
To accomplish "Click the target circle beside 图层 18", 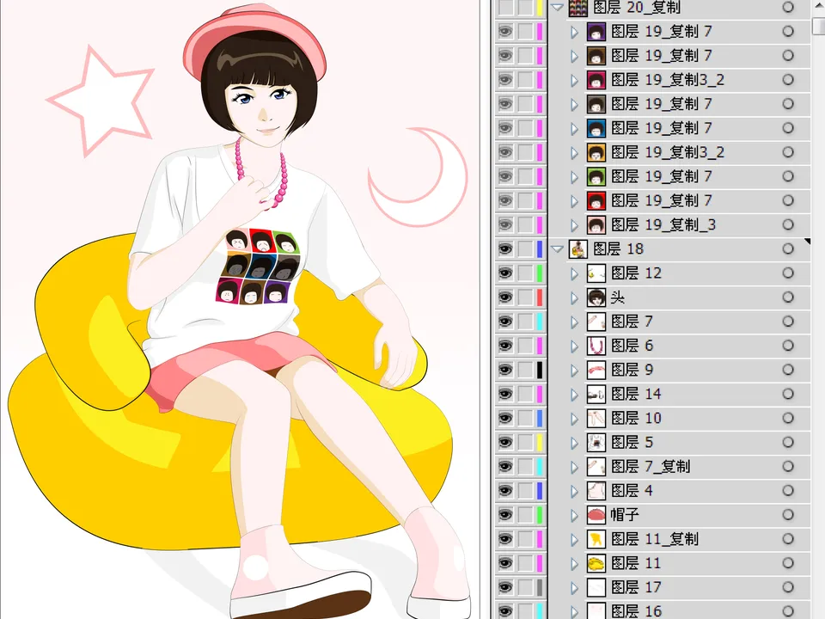I will (788, 248).
